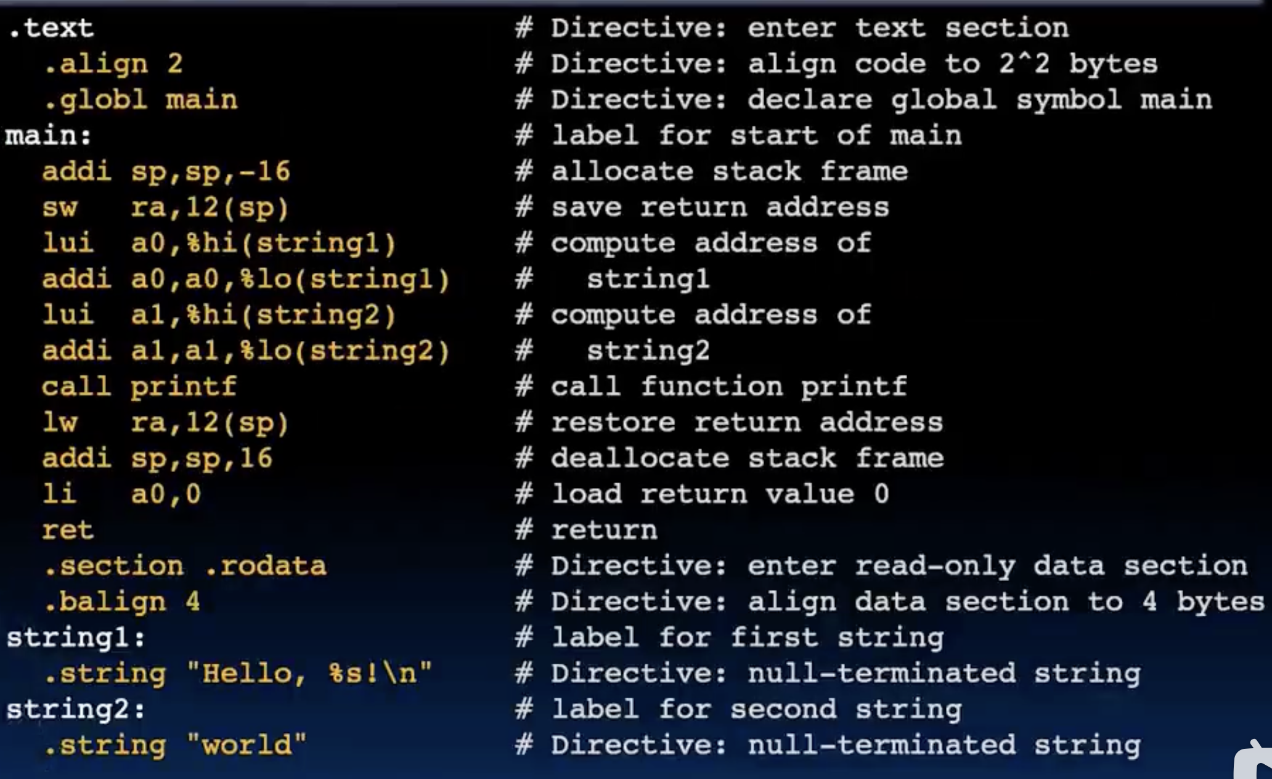This screenshot has height=779, width=1272.
Task: Click the .globl main directive
Action: [x=141, y=100]
